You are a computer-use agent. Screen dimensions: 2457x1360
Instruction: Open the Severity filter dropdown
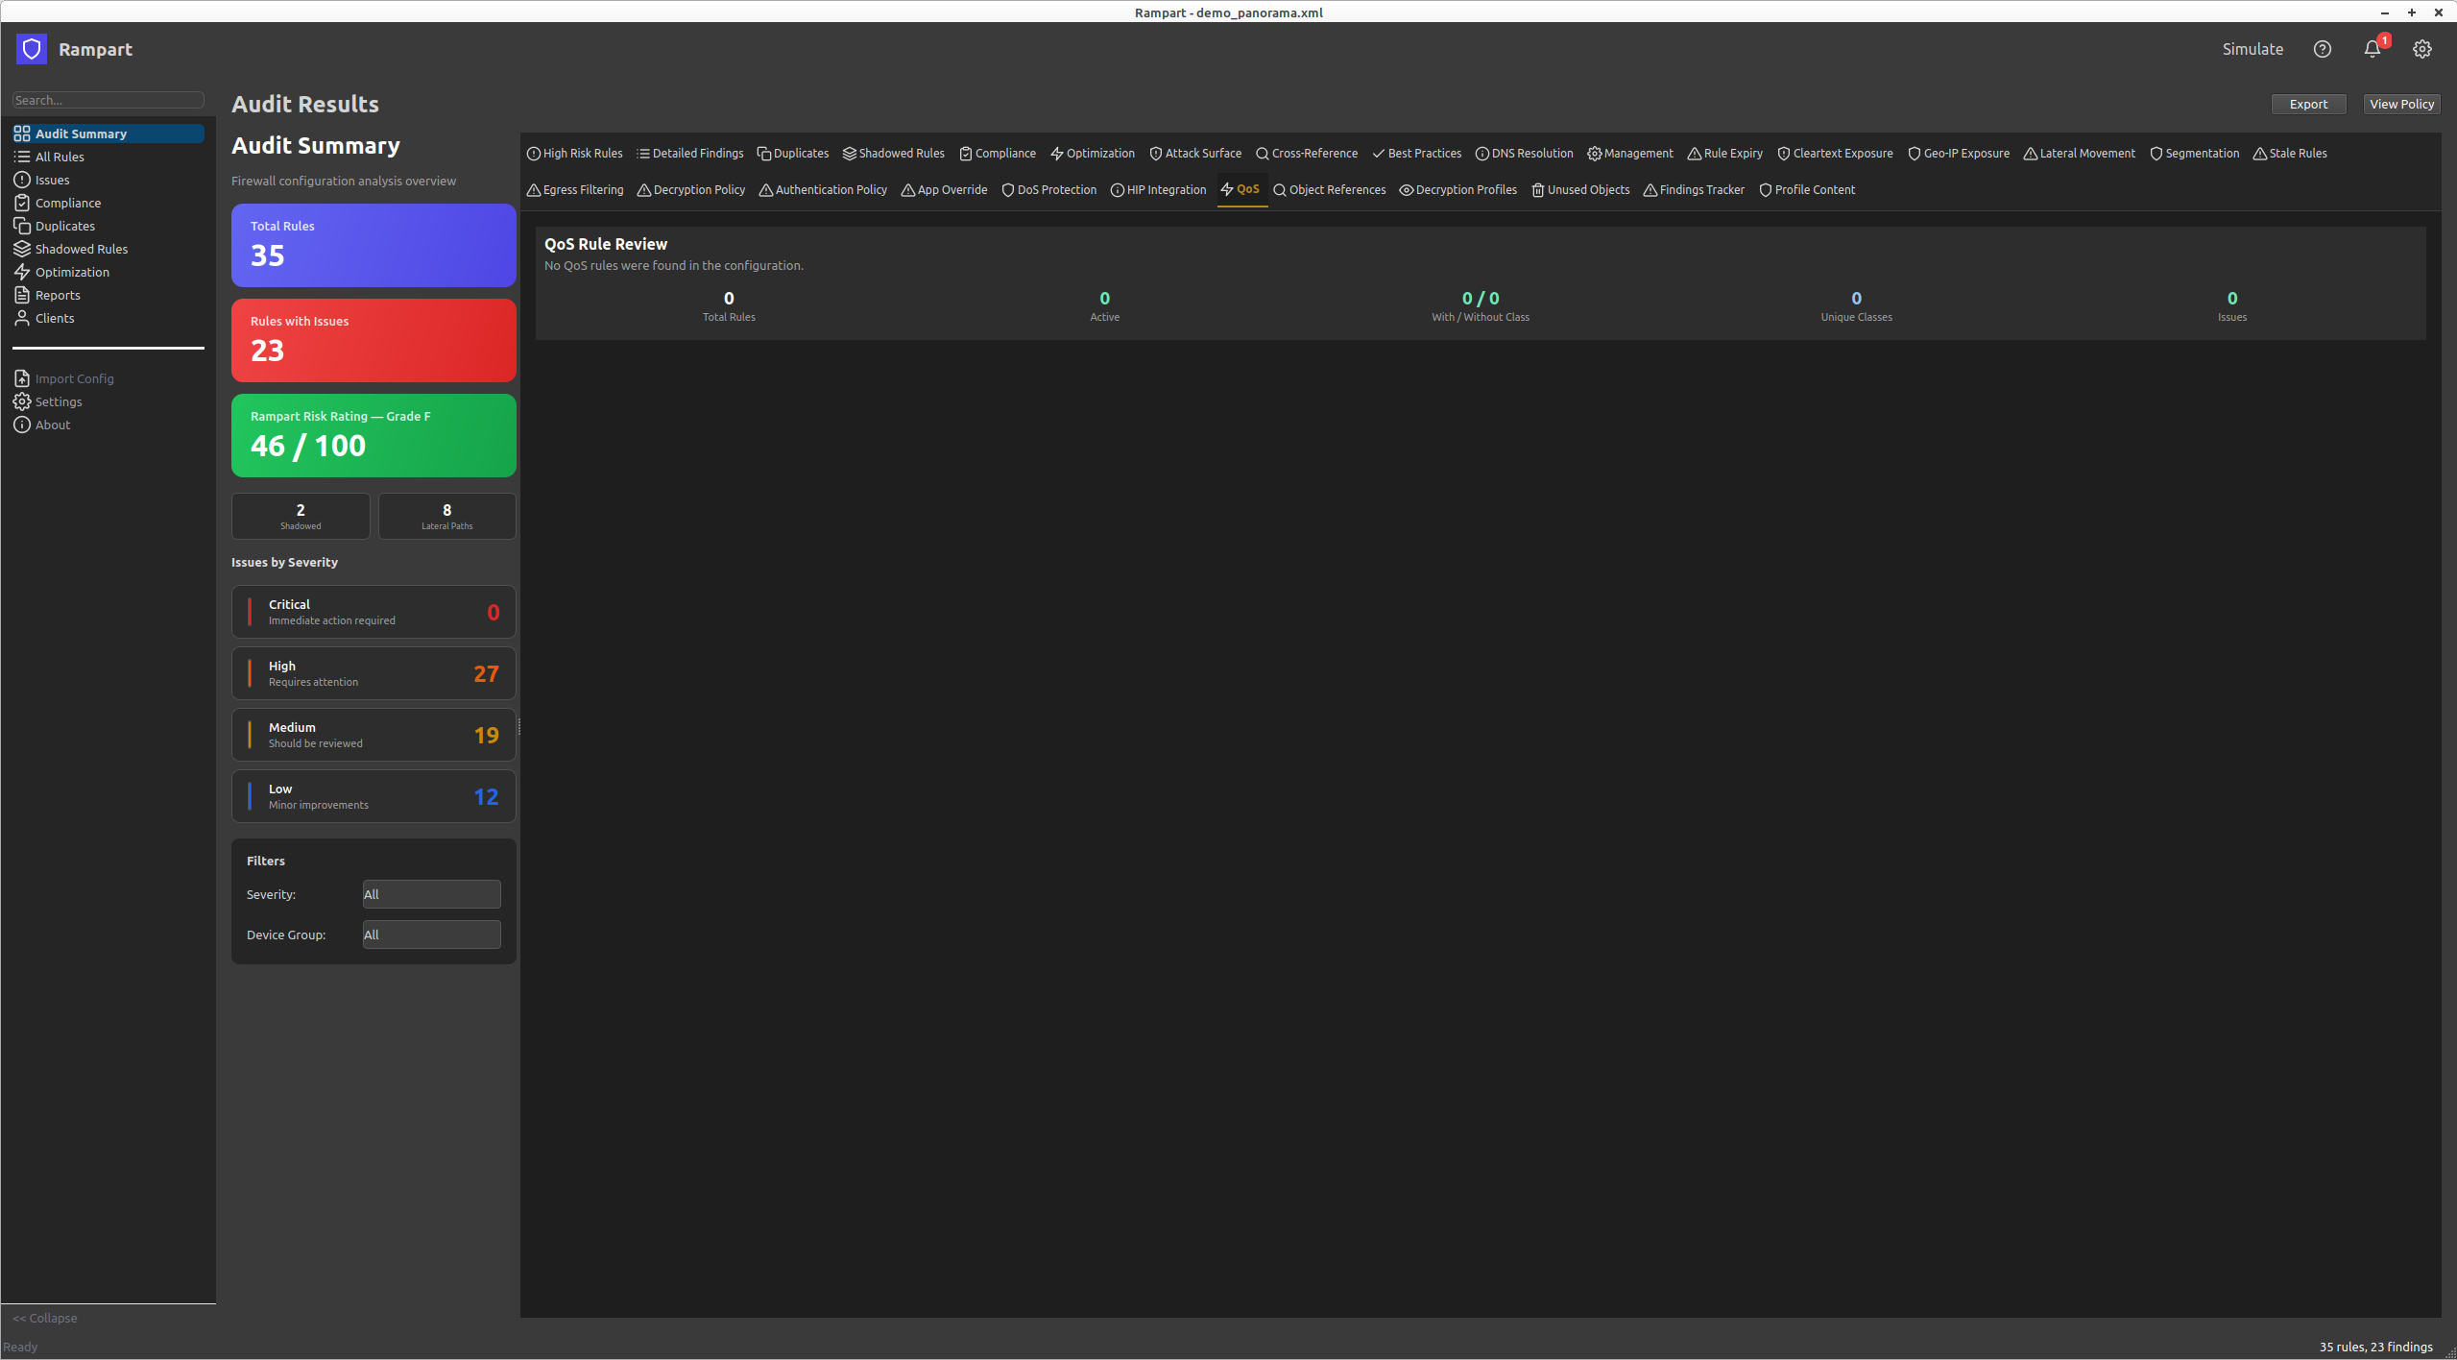tap(431, 894)
